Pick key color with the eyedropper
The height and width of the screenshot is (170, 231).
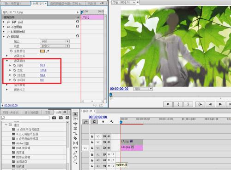(48, 51)
